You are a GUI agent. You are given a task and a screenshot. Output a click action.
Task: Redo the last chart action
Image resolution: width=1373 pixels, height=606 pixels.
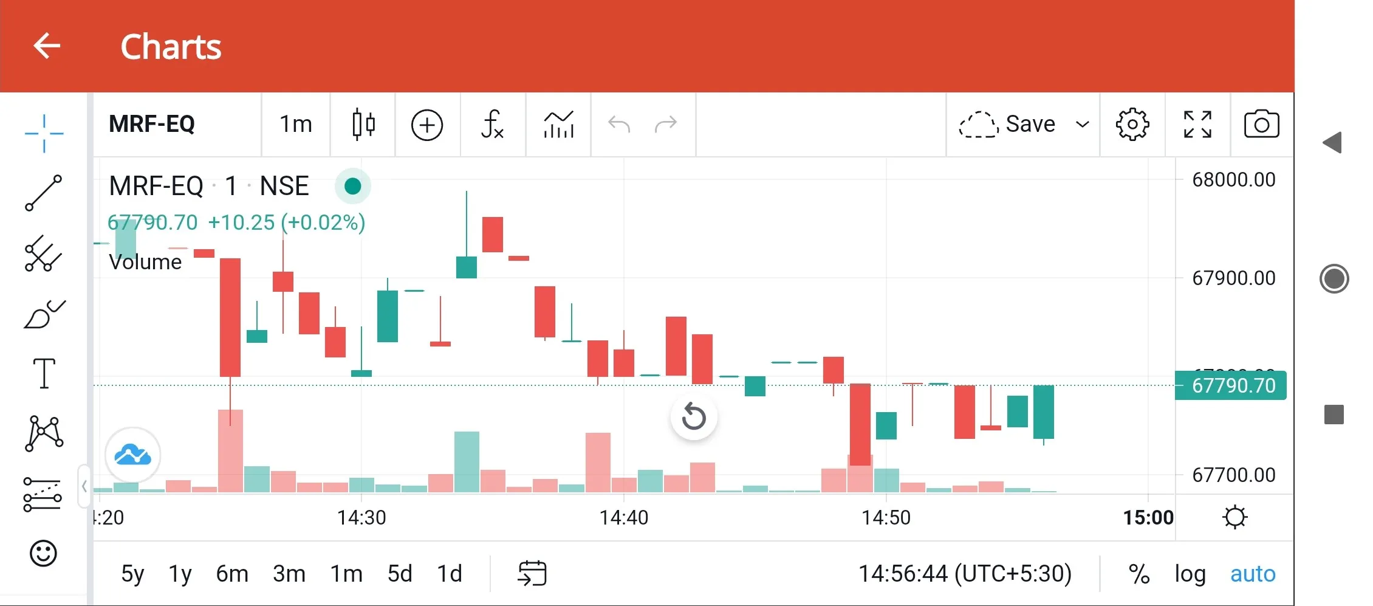tap(666, 125)
